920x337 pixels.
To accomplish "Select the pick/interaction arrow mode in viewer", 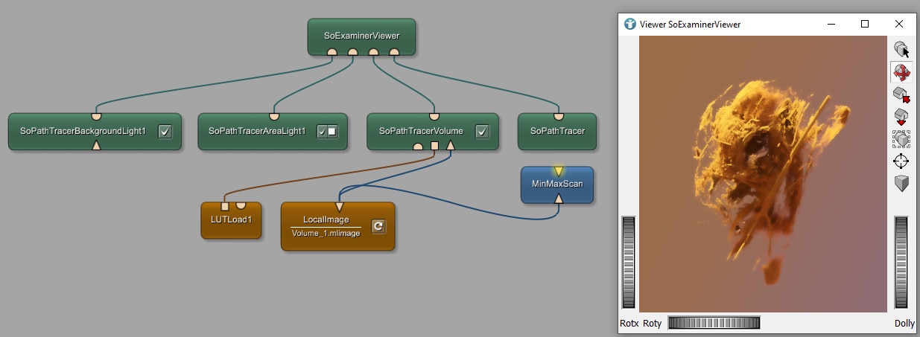I will (901, 50).
